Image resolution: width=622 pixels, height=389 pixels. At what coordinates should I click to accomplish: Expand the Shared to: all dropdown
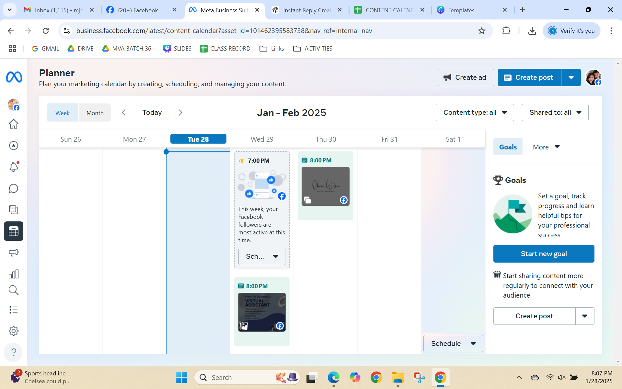555,112
